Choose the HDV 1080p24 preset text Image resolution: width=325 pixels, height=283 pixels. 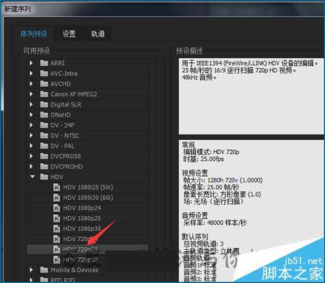click(x=82, y=208)
